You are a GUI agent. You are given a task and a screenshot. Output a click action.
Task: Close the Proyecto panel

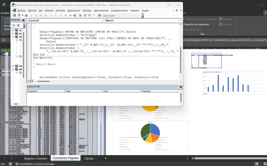click(23, 20)
